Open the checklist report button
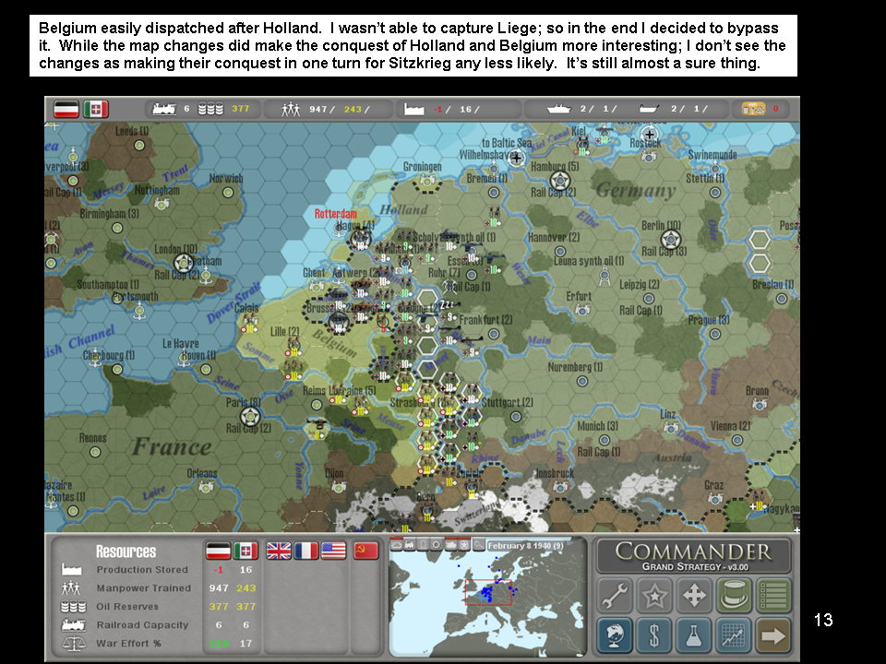The width and height of the screenshot is (886, 664). [x=774, y=597]
